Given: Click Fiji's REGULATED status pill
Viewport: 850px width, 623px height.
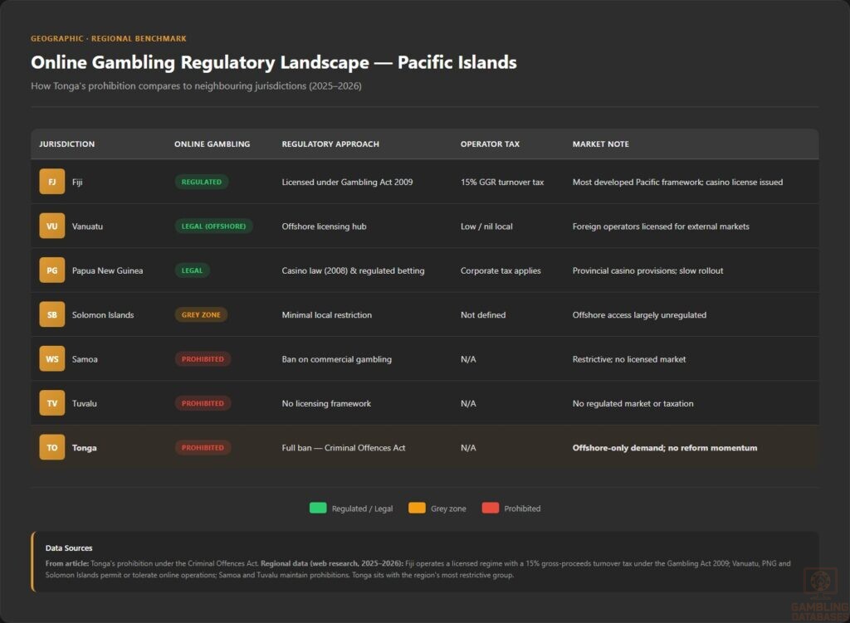Looking at the screenshot, I should click(202, 182).
